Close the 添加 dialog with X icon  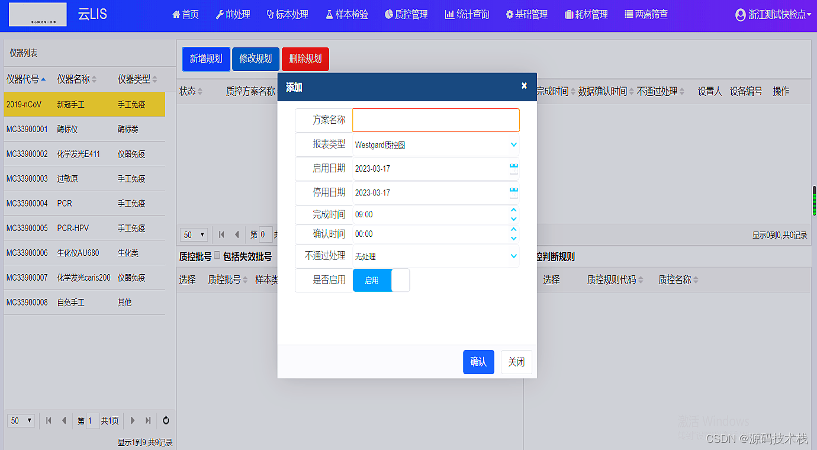(524, 86)
